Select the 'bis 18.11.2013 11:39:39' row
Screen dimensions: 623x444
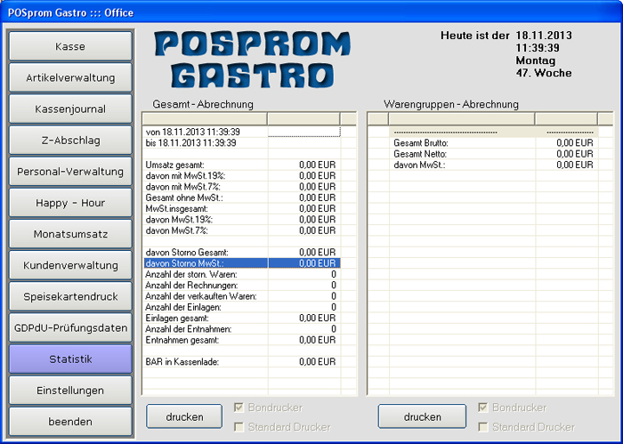(241, 143)
